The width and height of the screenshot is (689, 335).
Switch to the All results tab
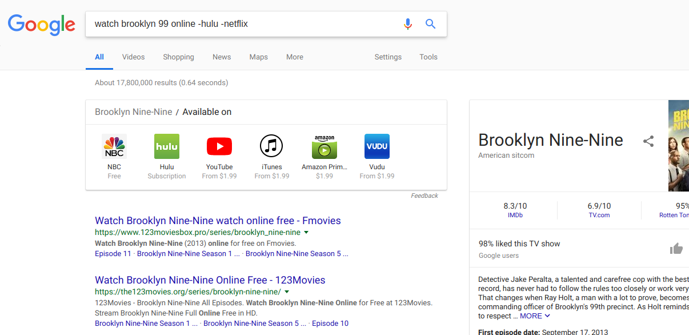tap(99, 57)
